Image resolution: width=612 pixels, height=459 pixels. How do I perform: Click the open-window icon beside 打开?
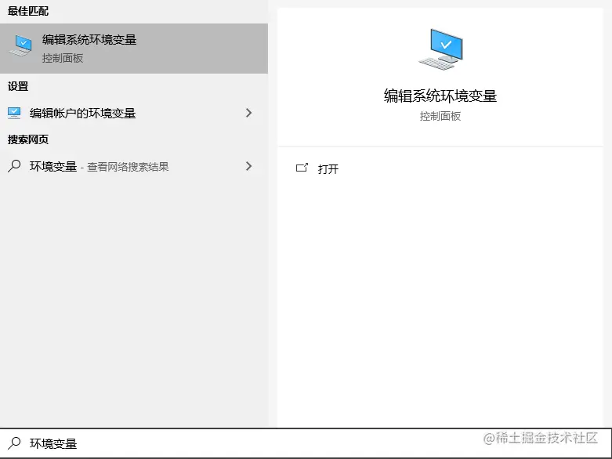[302, 168]
